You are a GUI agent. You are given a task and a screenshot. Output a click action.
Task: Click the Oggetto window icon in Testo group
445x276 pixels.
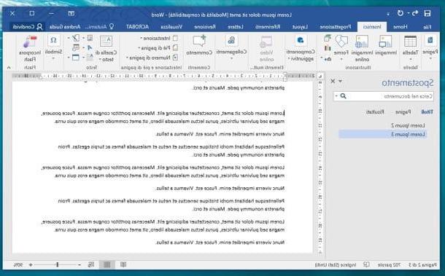tap(76, 58)
